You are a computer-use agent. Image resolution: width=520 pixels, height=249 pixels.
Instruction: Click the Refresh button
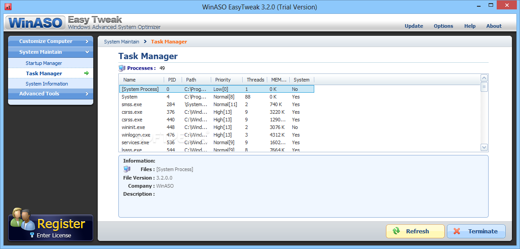pos(415,231)
